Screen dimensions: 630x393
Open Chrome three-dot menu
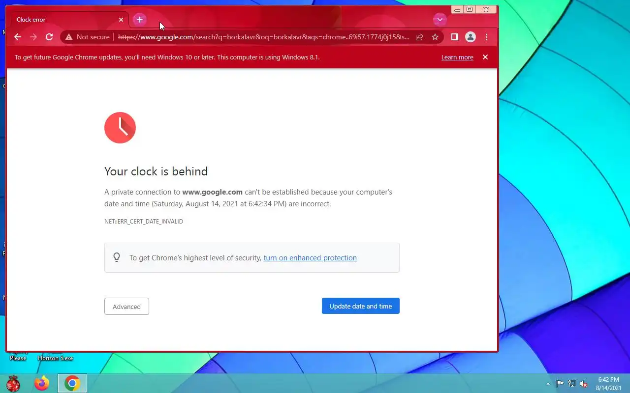click(486, 37)
